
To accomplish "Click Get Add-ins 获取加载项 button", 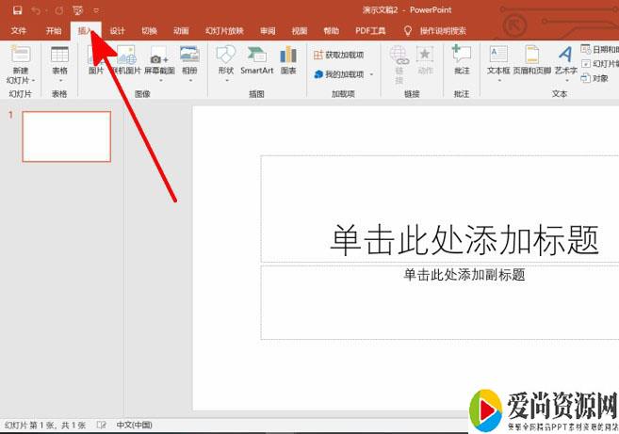I will pos(339,56).
